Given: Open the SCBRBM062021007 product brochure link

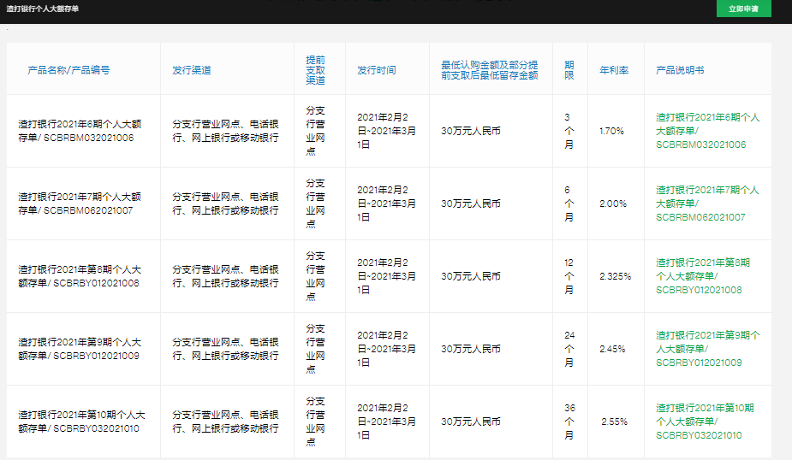Looking at the screenshot, I should (x=707, y=203).
